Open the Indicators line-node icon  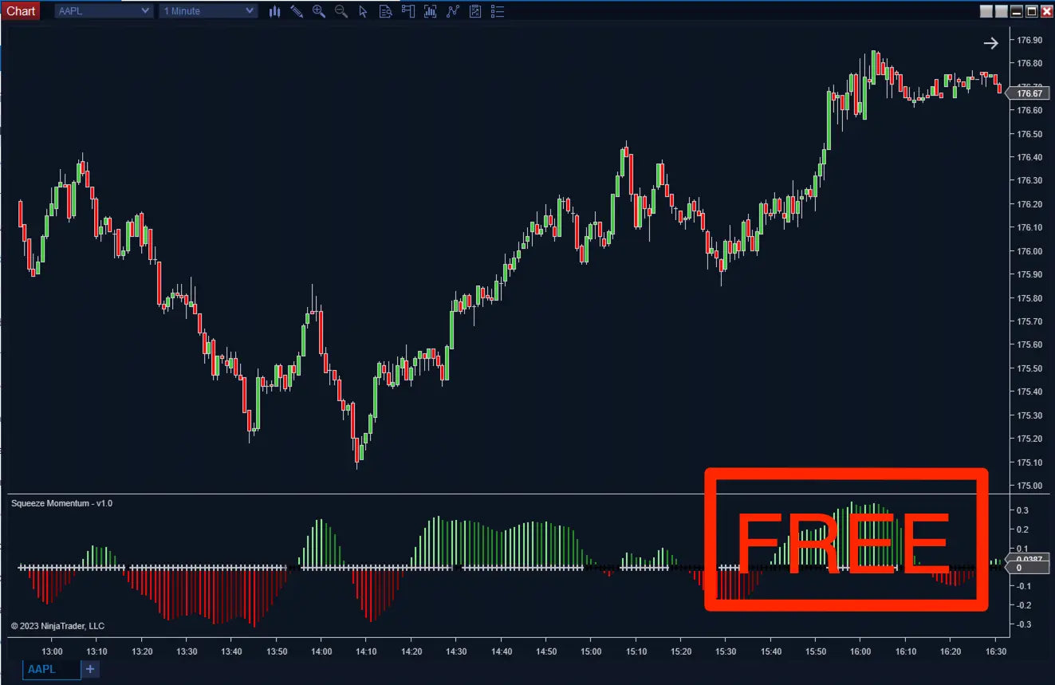(x=453, y=11)
